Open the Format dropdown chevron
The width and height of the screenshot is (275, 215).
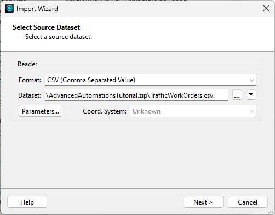tap(252, 80)
